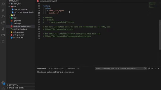Viewport: 161px width, 90px height.
Task: Open more panel tabs via ellipsis
Action: (78, 68)
